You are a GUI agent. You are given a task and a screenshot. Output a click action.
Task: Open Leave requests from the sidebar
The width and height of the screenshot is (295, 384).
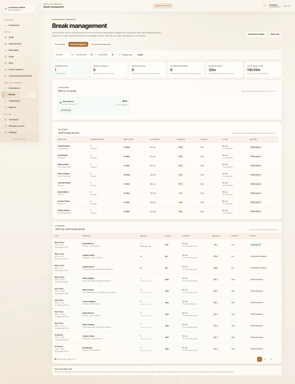tap(19, 70)
